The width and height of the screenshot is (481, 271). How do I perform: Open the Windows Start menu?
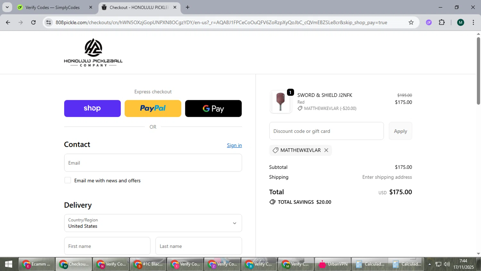[x=9, y=264]
